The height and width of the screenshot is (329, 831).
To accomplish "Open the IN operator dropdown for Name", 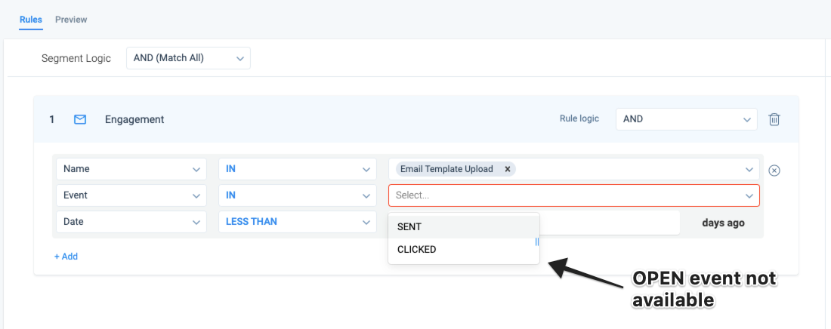I will 298,169.
